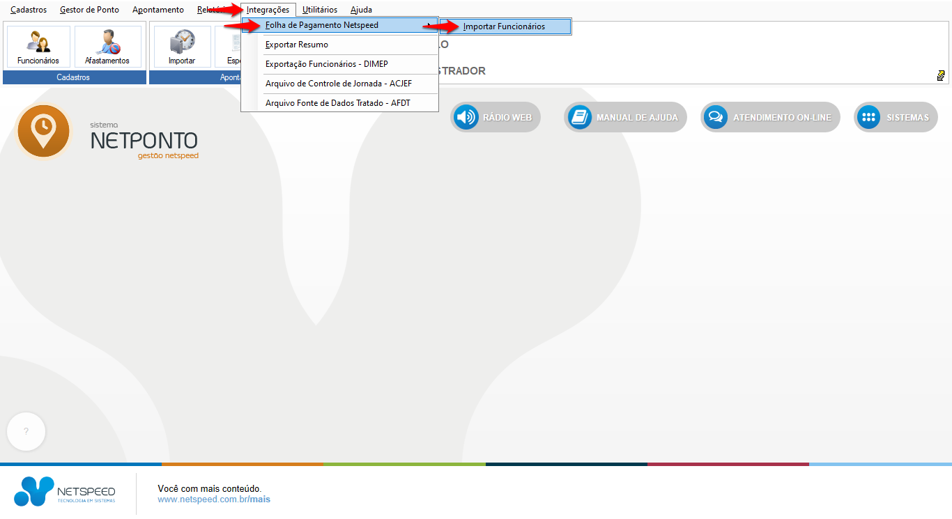Open the Utilitários menu
The image size is (952, 519).
[x=320, y=10]
